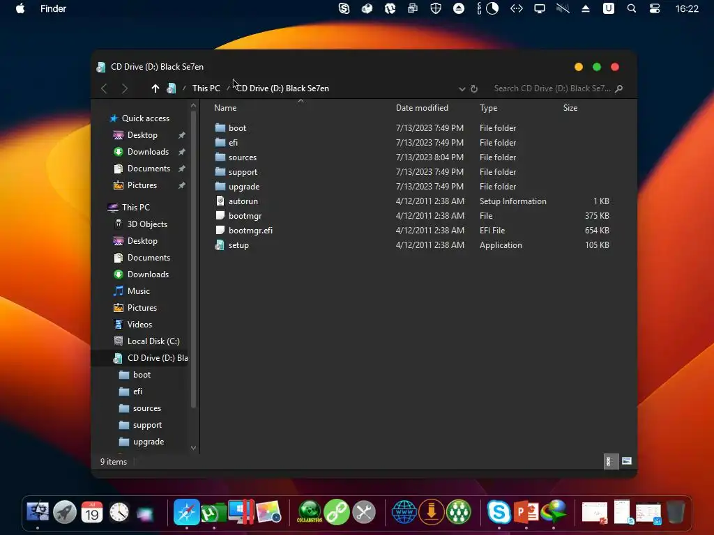
Task: Open Local Disk (C:) in navigation pane
Action: (153, 341)
